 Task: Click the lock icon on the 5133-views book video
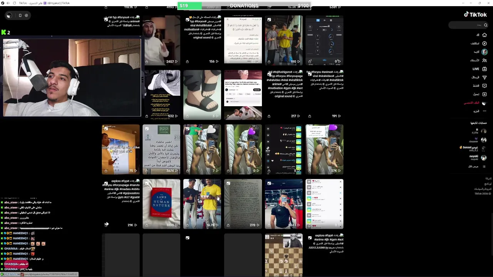tap(147, 225)
